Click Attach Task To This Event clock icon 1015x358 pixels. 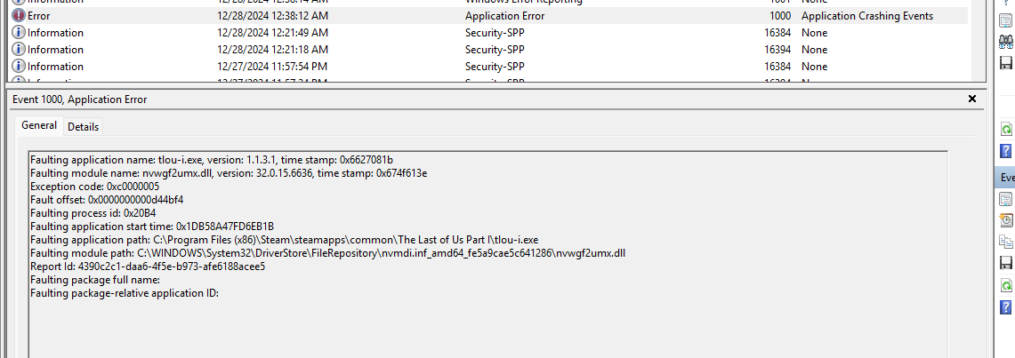(1006, 220)
